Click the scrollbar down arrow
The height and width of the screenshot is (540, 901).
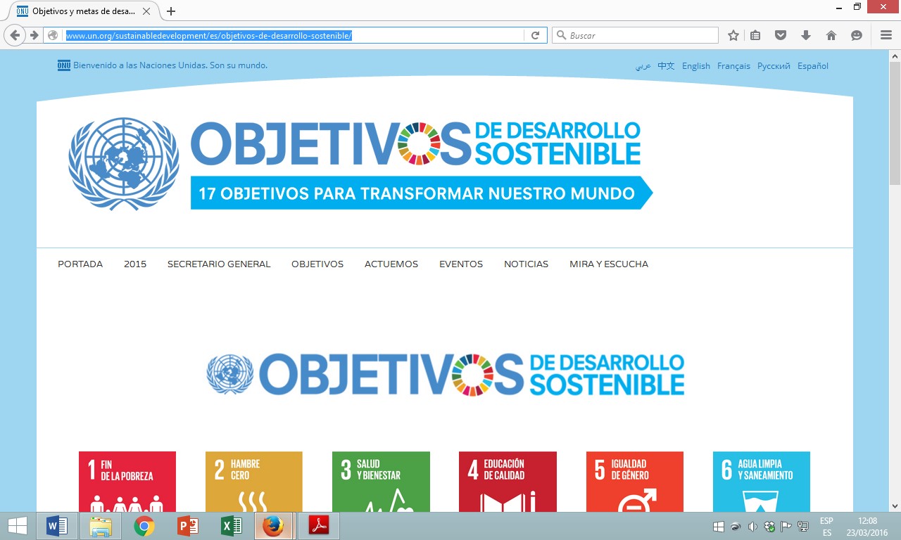895,506
